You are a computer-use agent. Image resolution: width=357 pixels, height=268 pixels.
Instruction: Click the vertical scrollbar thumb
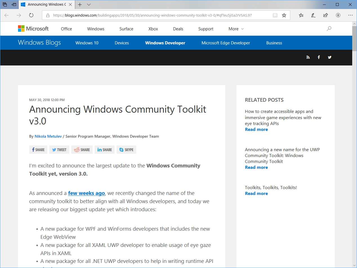coord(354,38)
